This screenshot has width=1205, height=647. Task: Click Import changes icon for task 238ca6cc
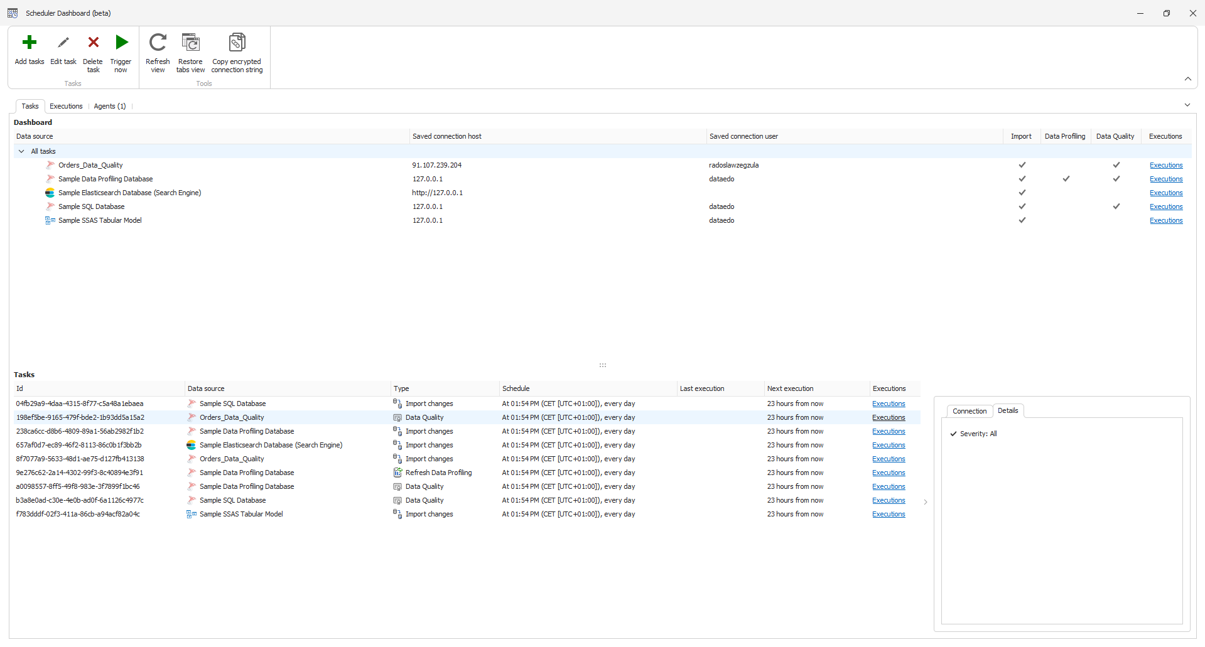[x=397, y=431]
